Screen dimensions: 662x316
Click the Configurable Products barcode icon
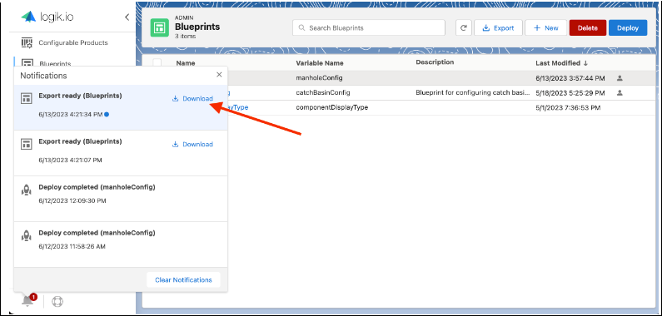27,42
